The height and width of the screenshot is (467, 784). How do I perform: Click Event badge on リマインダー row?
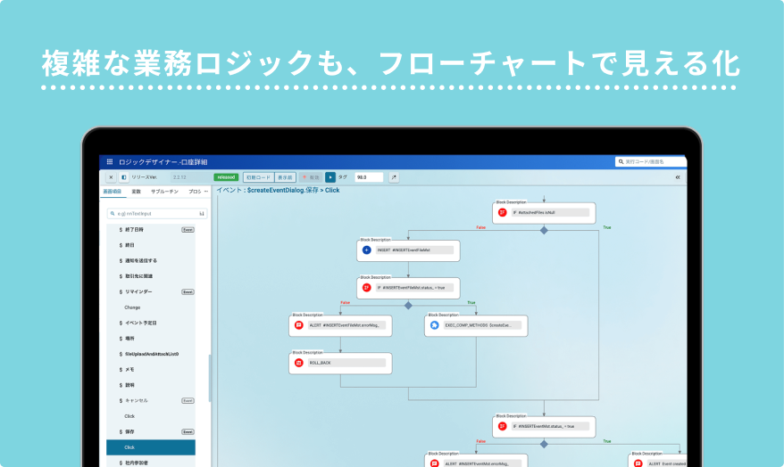click(188, 292)
